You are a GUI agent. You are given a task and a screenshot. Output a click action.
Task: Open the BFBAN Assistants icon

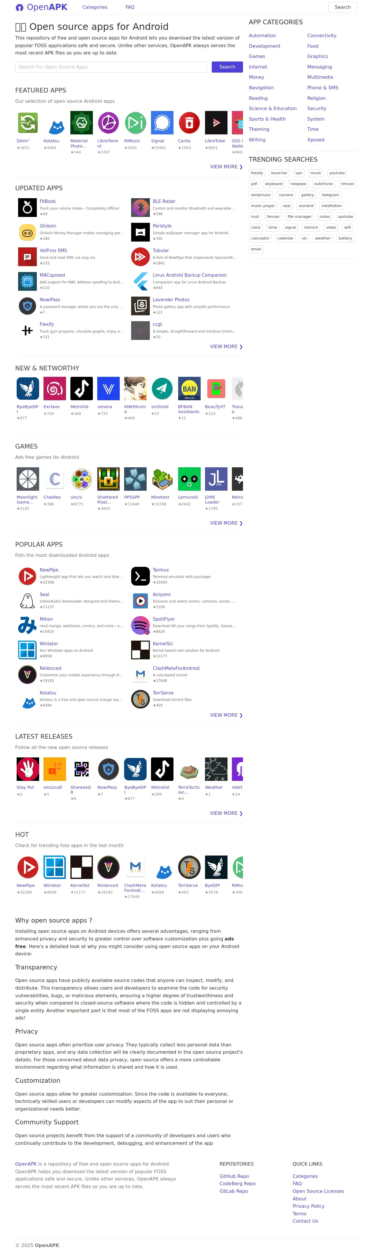coord(189,389)
